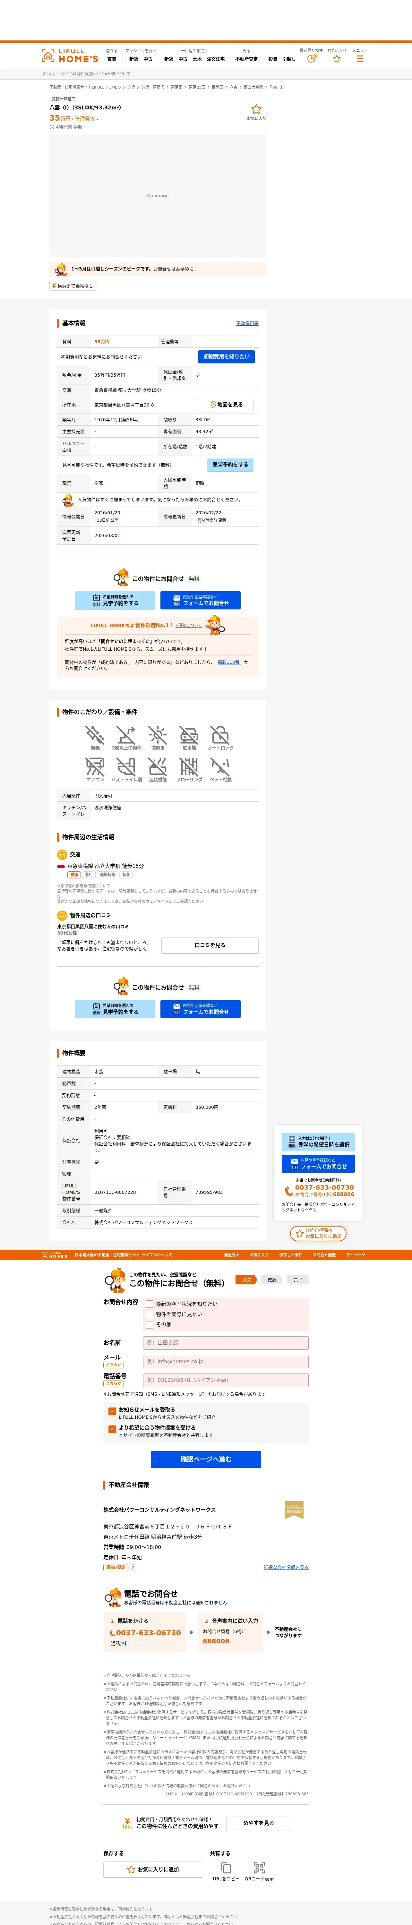Click めやすを見る button
Viewport: 412px width, 1925px height.
(x=258, y=1823)
